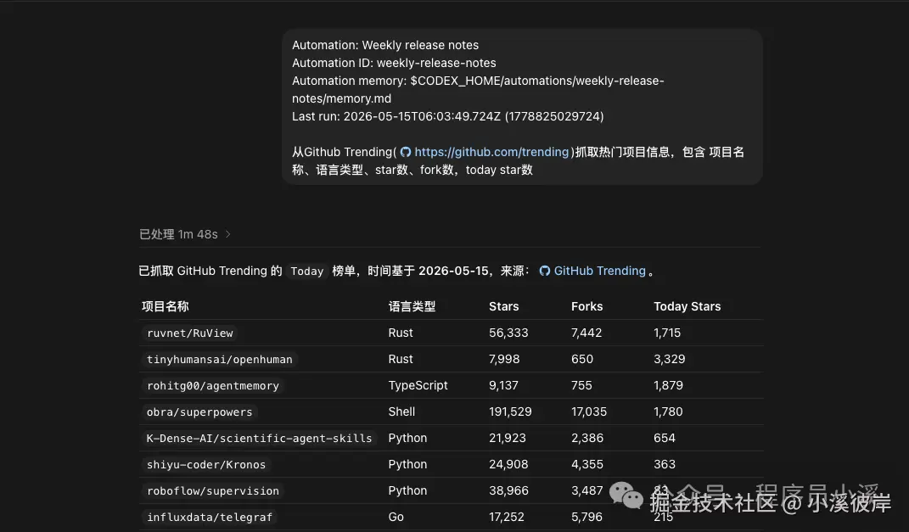Click the Today code tag
Screen dimensions: 909x532
point(306,272)
